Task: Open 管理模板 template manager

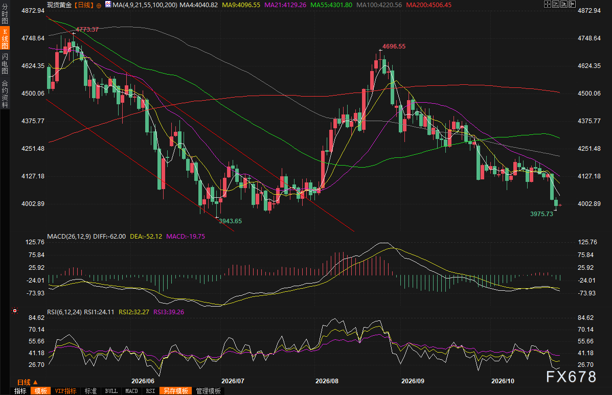Action: pyautogui.click(x=209, y=391)
